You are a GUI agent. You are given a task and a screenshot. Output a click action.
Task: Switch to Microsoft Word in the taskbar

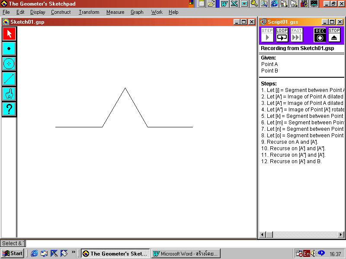point(186,253)
